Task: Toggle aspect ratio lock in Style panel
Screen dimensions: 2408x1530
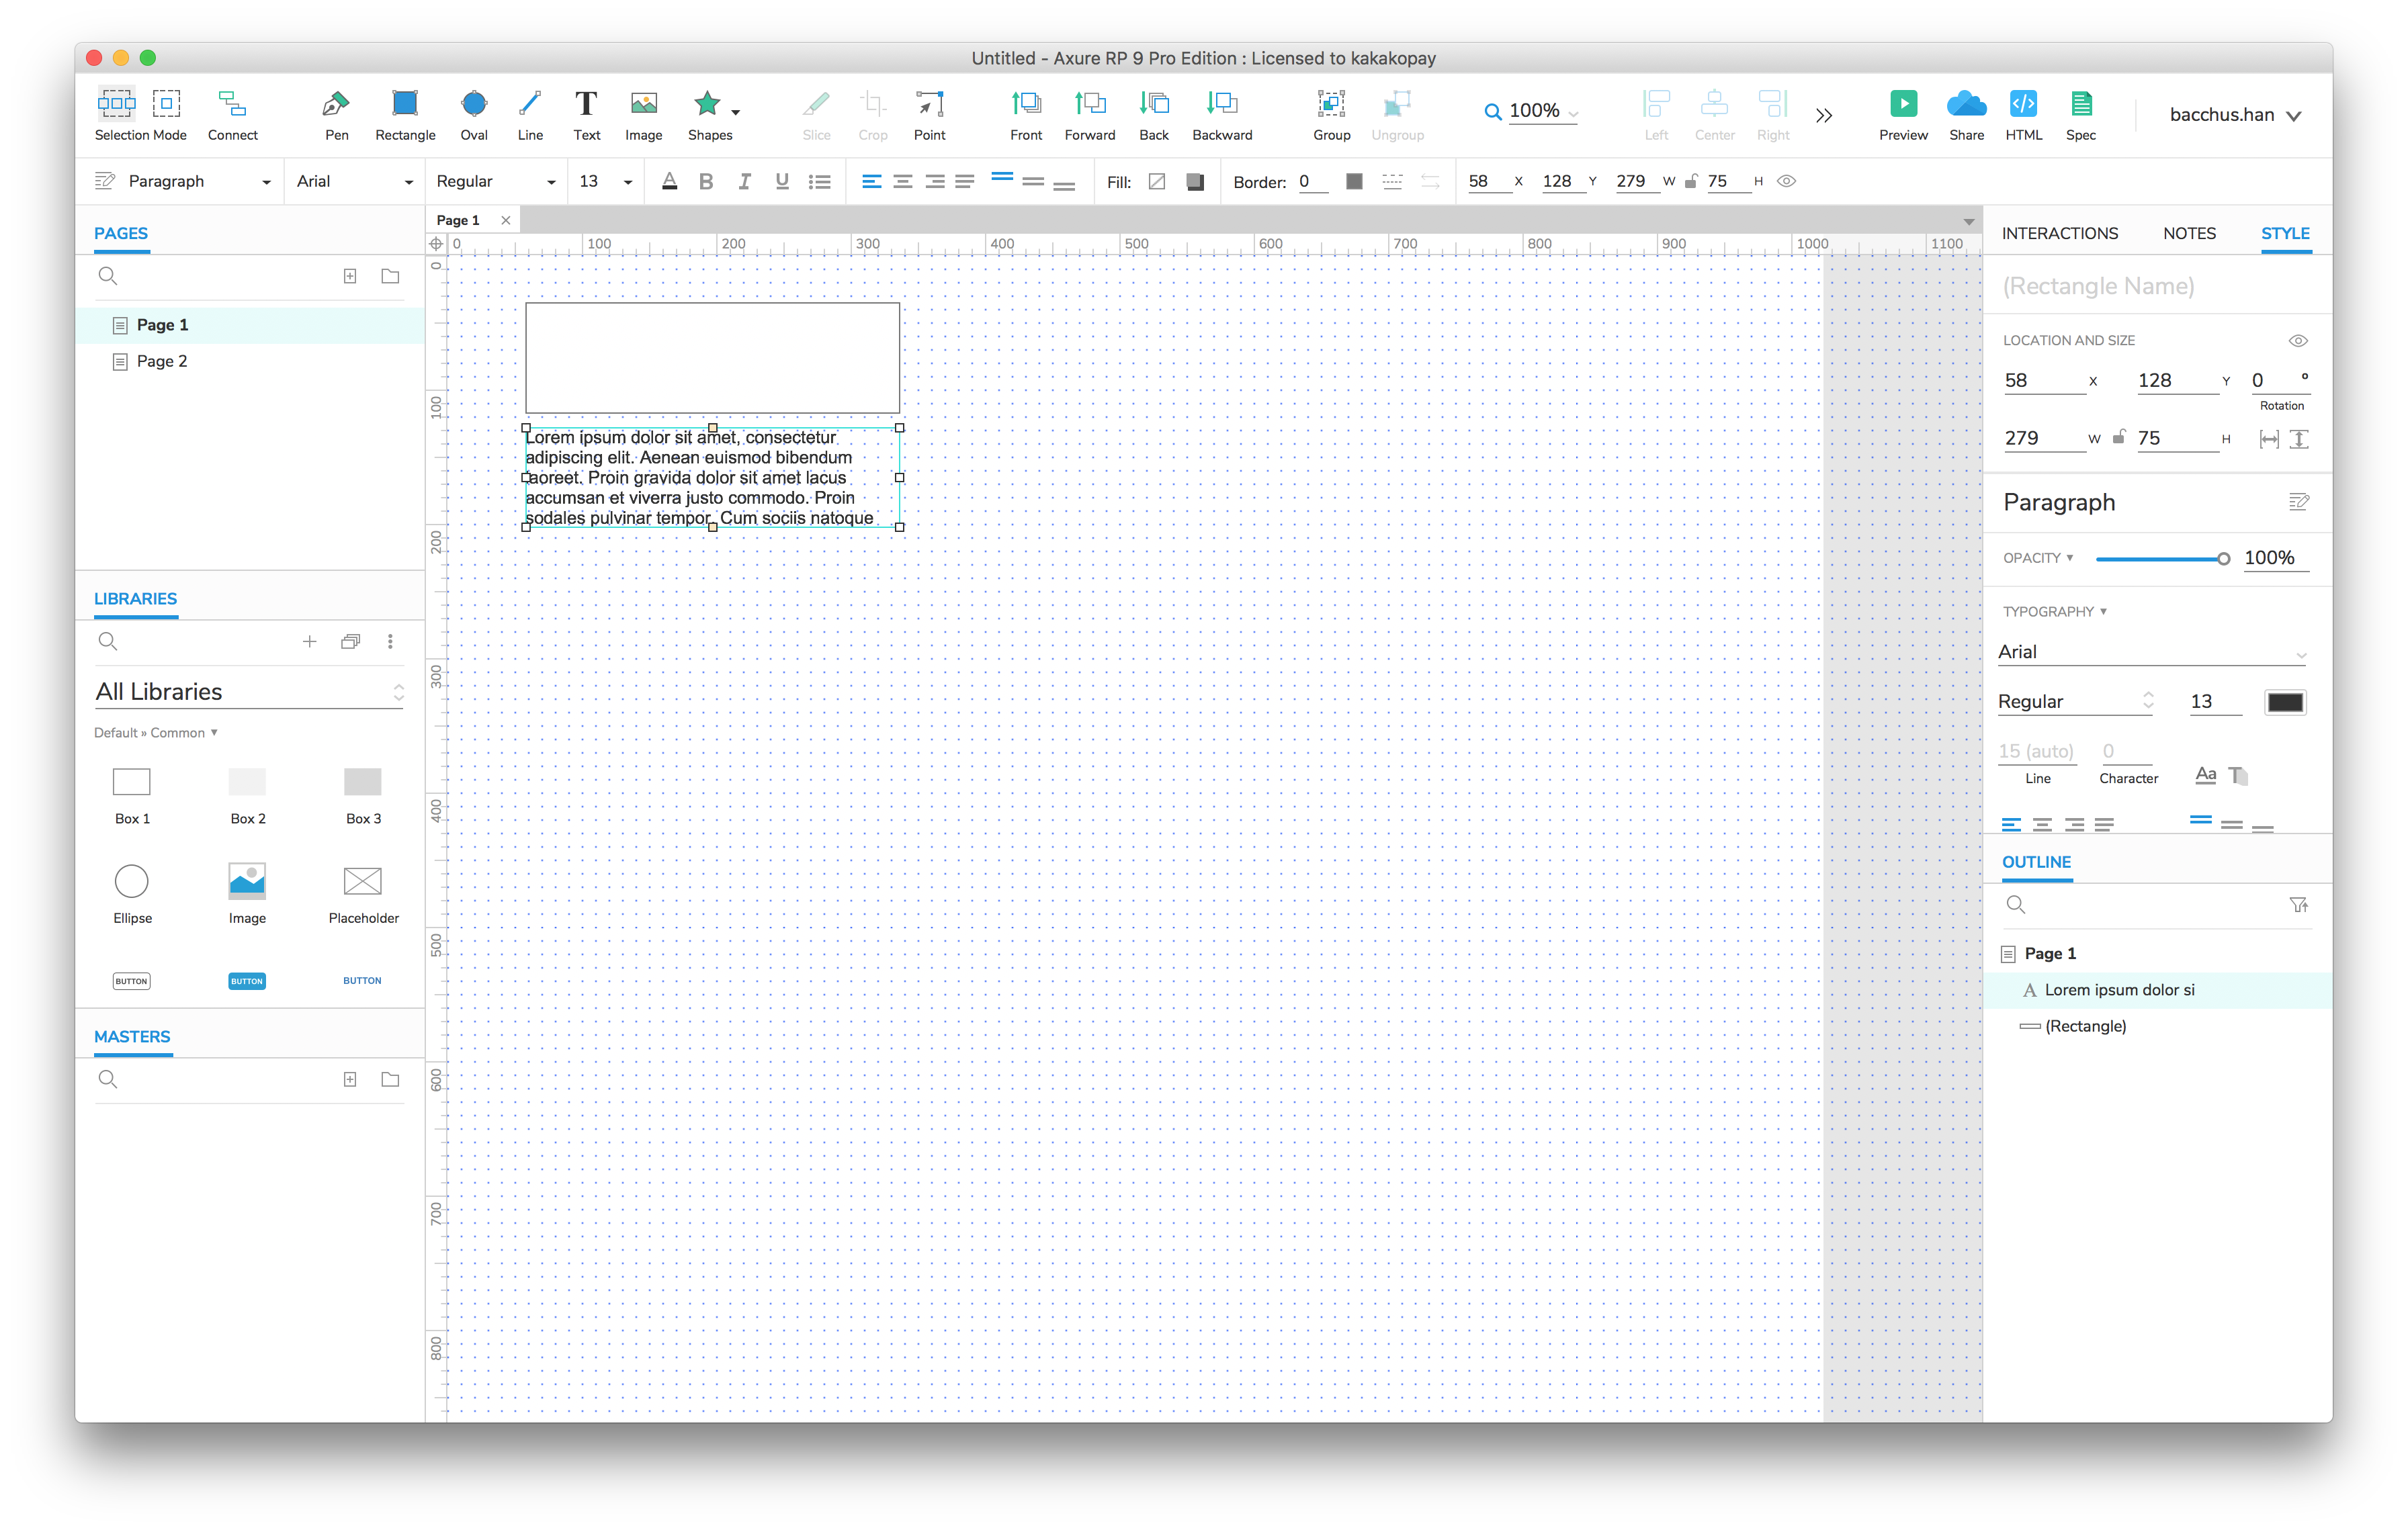Action: pos(2118,438)
